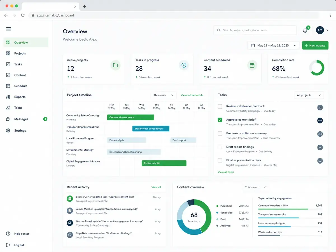Image resolution: width=336 pixels, height=252 pixels.
Task: Open Content in sidebar
Action: (x=26, y=75)
